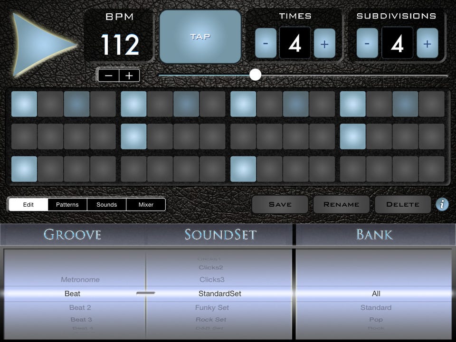This screenshot has width=456, height=342.
Task: Increase BPM with the plus button
Action: 129,76
